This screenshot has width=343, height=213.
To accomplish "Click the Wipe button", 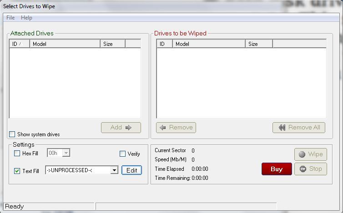I will (311, 154).
